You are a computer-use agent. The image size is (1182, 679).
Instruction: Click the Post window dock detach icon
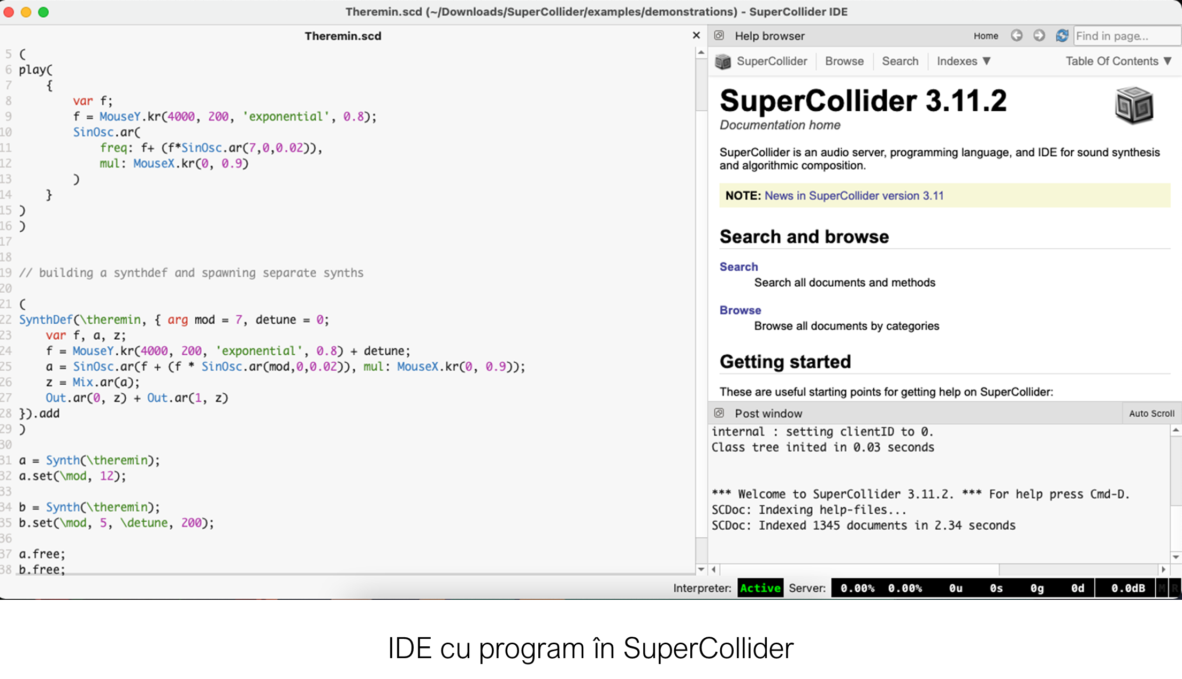tap(719, 413)
